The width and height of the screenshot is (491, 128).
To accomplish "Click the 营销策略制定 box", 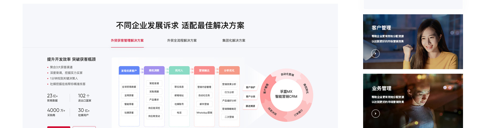I will pyautogui.click(x=229, y=109).
